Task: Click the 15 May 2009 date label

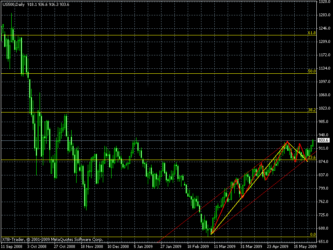Action: tap(305, 247)
